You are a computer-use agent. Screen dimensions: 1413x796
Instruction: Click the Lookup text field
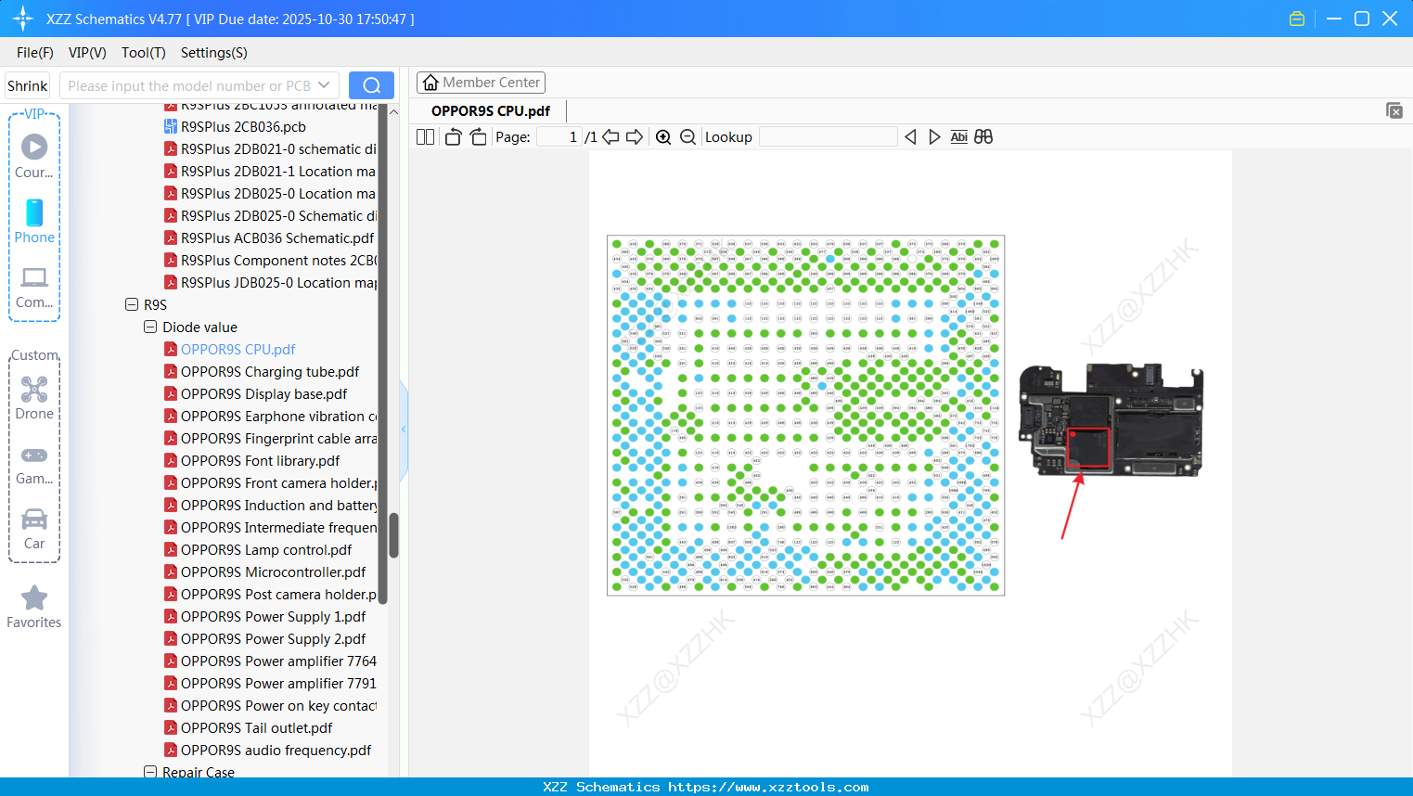[x=829, y=137]
